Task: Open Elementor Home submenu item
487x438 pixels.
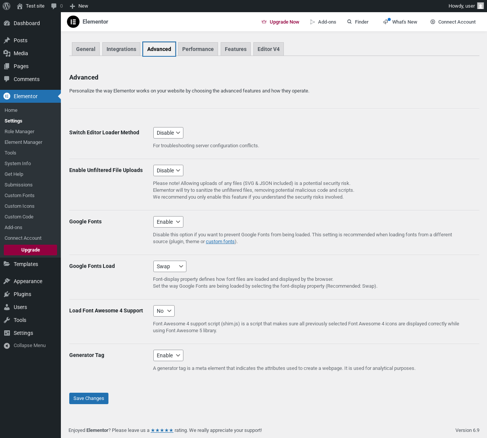Action: 11,110
